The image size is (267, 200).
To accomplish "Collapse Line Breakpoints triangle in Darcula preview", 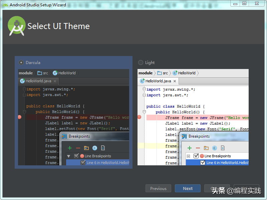I will [69, 156].
